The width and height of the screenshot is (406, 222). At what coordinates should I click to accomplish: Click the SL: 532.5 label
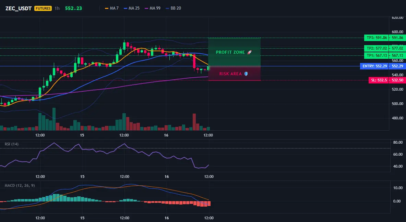click(379, 80)
